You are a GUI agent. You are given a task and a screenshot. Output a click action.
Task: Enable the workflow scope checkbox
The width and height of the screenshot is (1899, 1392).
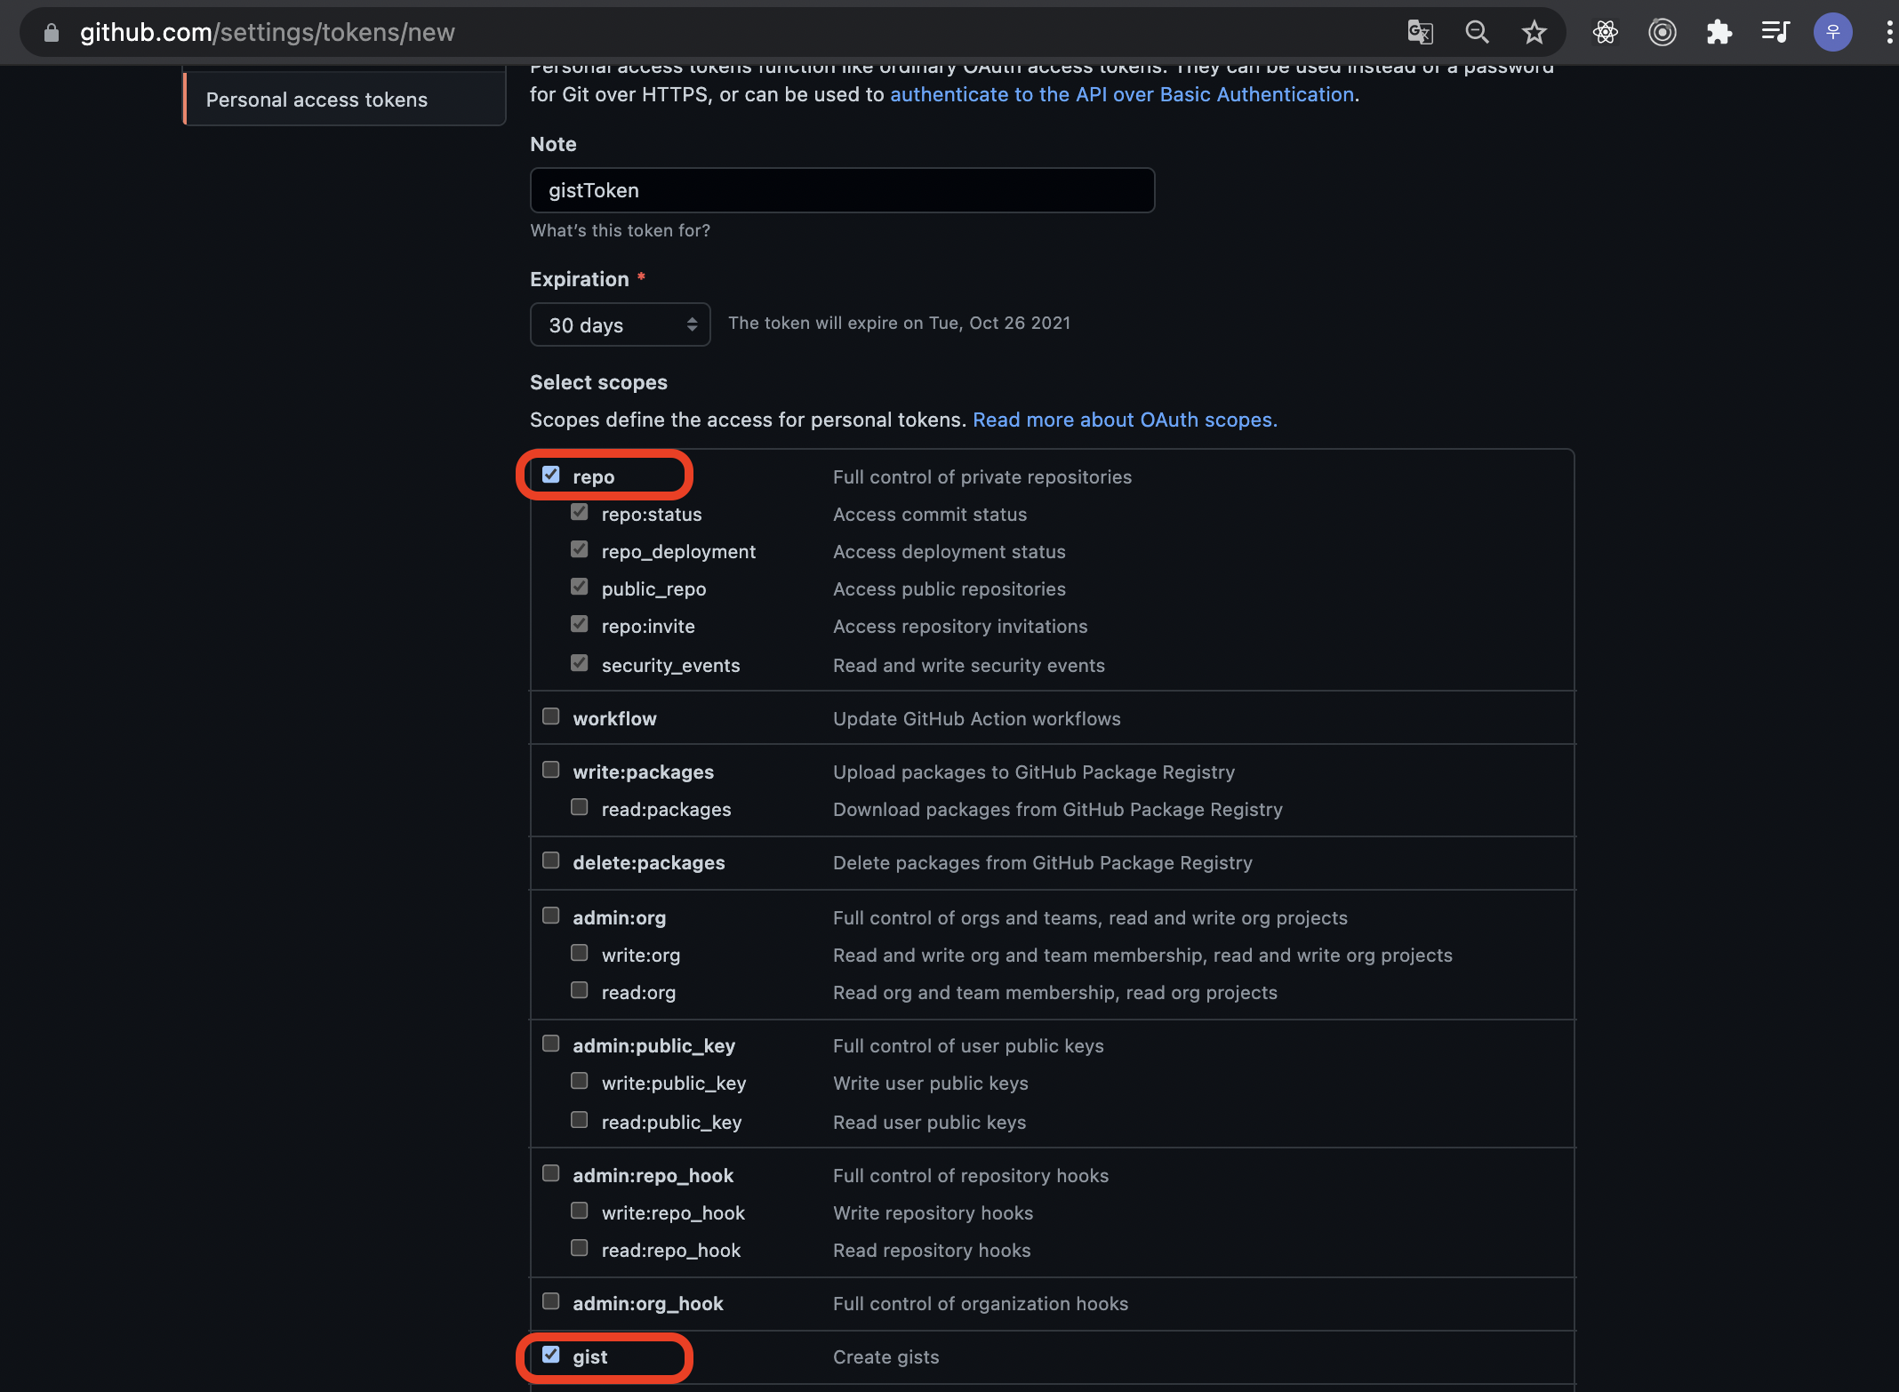(x=551, y=716)
